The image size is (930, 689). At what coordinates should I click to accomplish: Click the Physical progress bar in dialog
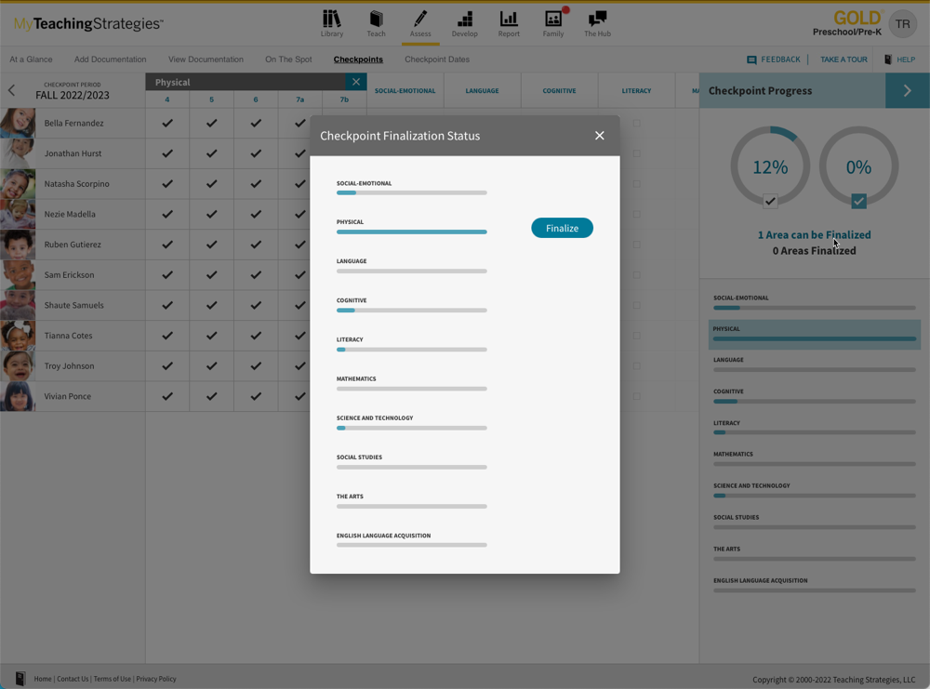411,232
